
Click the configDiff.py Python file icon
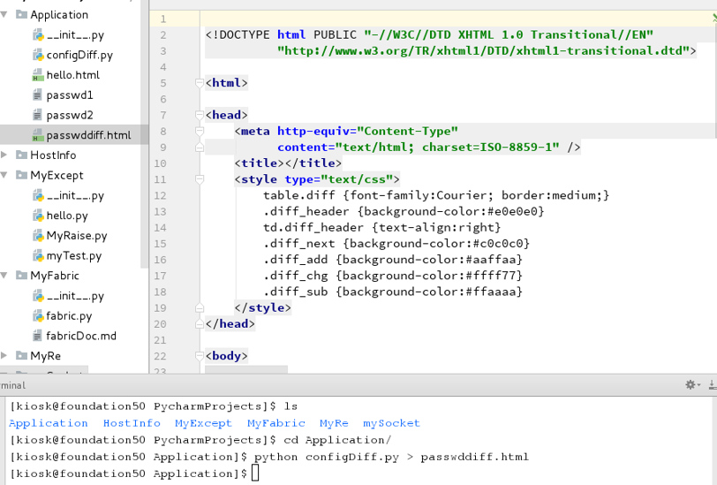point(38,56)
